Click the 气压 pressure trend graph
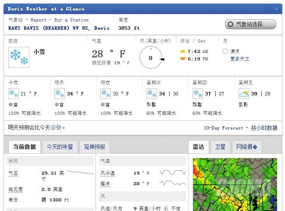The height and width of the screenshot is (211, 285). coord(81,172)
